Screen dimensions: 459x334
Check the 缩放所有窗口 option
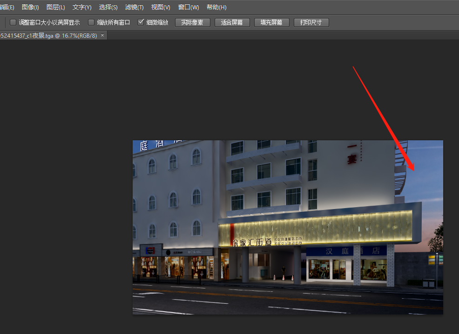[91, 22]
